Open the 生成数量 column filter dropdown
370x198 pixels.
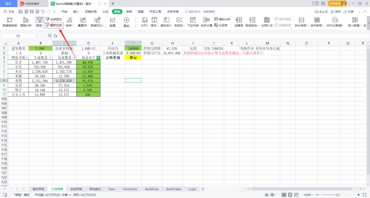[50, 58]
